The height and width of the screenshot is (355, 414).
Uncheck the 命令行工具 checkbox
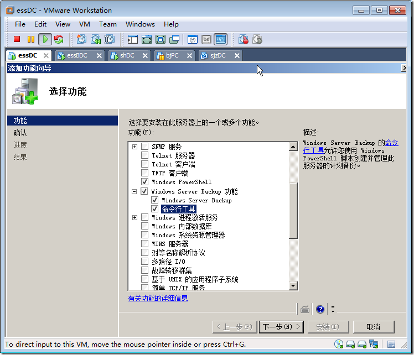(155, 209)
